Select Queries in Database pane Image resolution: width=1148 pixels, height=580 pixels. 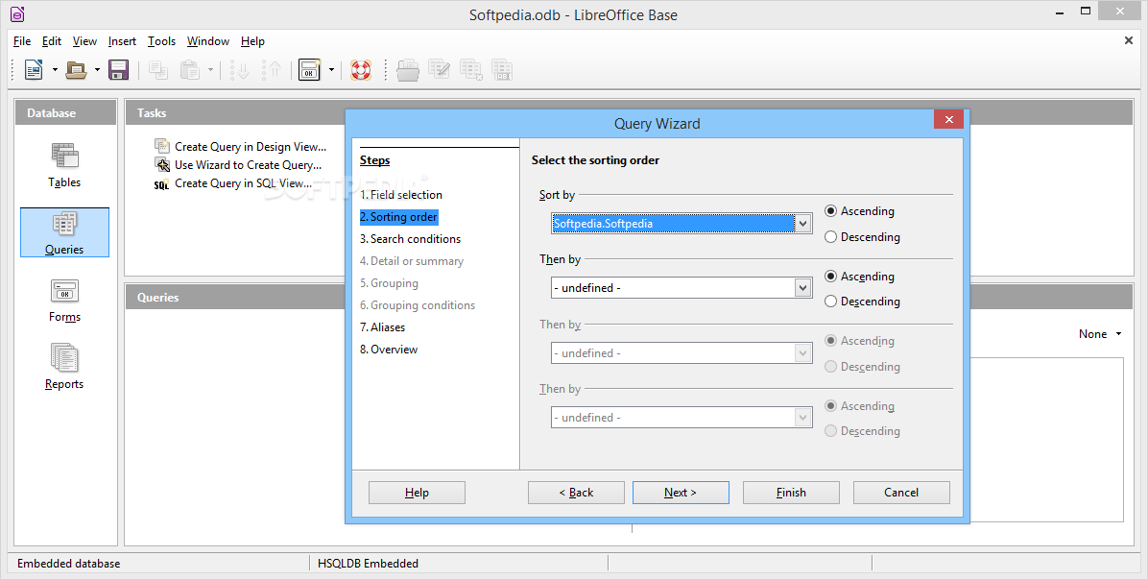(64, 233)
